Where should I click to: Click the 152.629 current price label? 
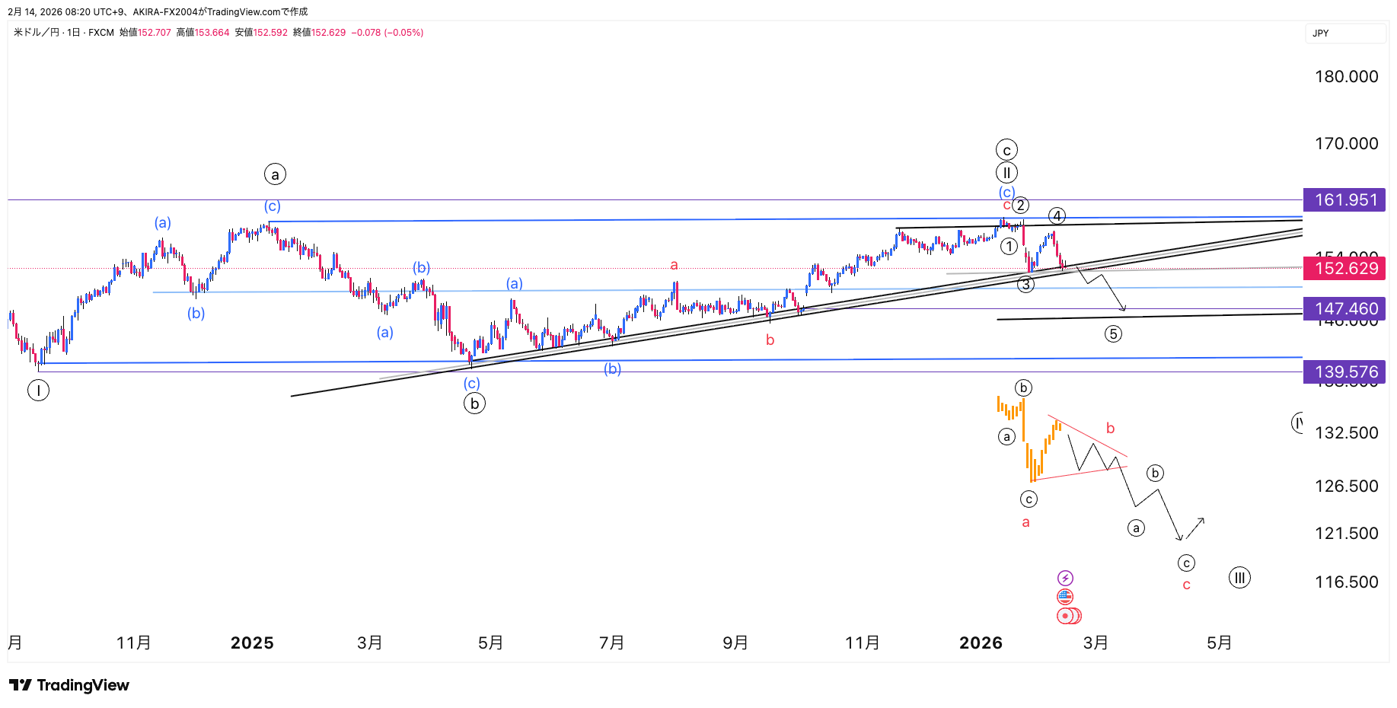pos(1345,268)
